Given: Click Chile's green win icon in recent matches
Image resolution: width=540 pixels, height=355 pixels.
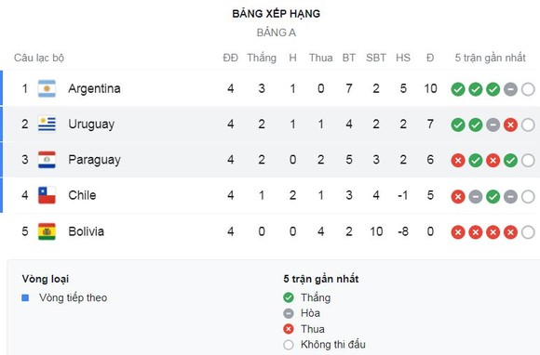Looking at the screenshot, I should coord(493,197).
